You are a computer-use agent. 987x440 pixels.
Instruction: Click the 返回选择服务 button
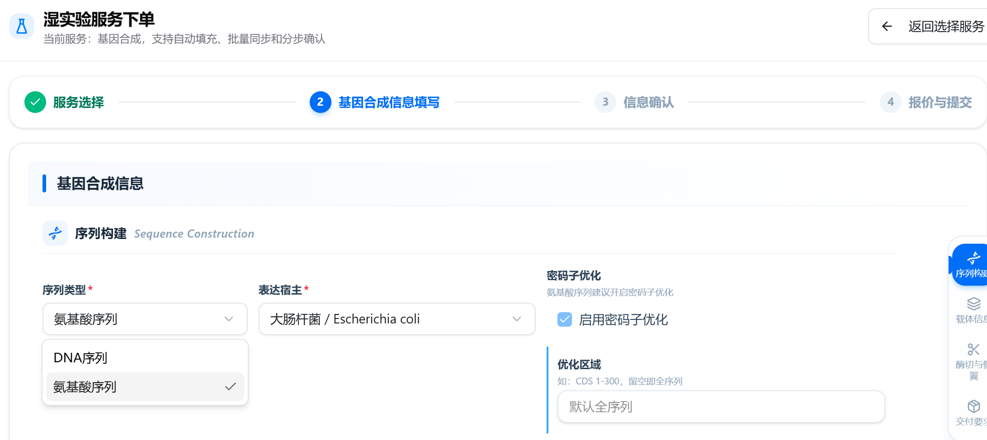928,27
